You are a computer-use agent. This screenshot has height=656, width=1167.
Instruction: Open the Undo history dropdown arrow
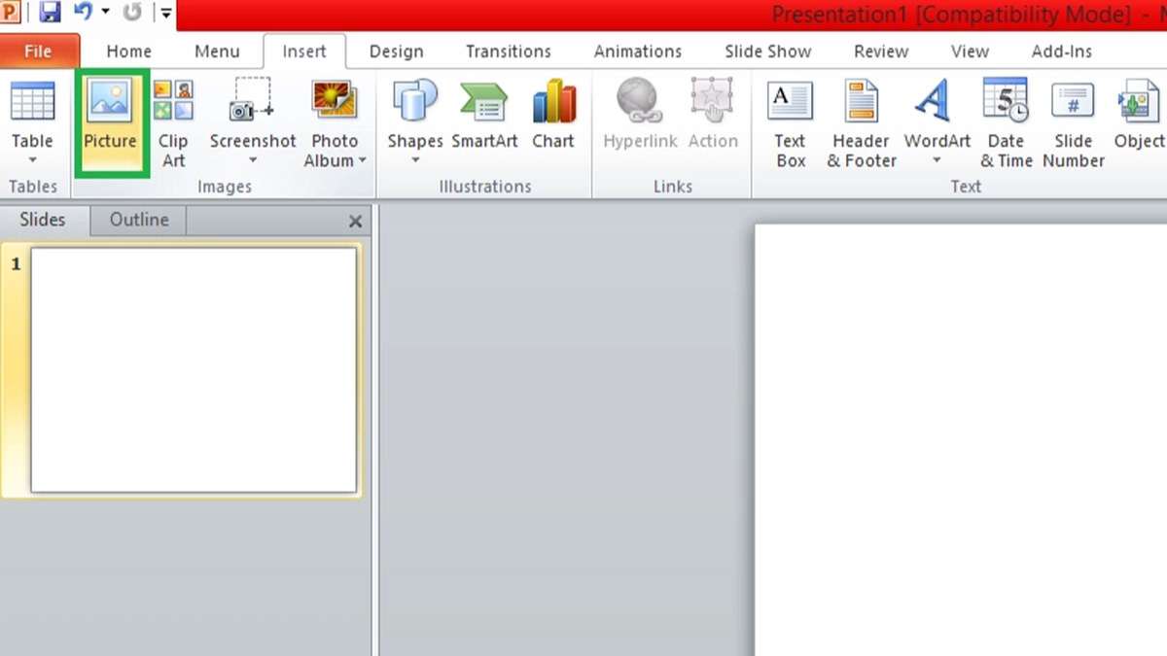[105, 14]
